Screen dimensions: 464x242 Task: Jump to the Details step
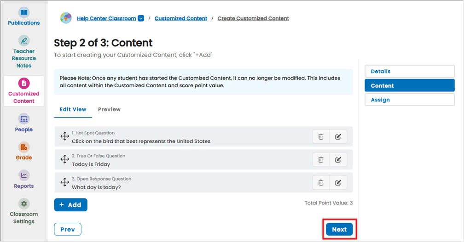pos(410,72)
